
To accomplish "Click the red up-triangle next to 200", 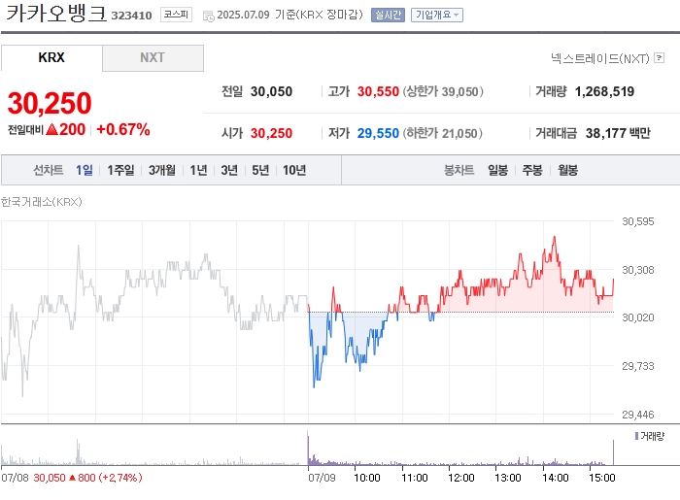I will [51, 129].
